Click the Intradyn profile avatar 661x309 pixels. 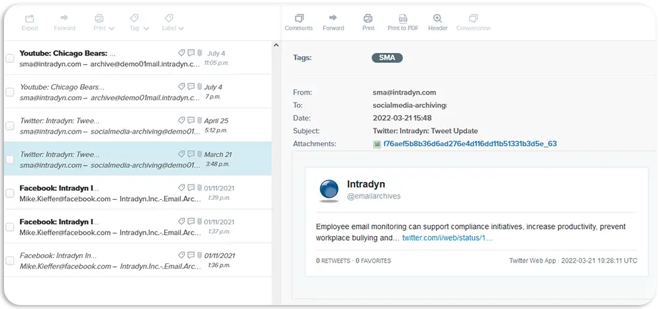click(x=329, y=190)
